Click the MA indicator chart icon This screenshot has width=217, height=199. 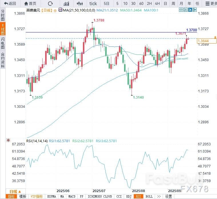60,10
